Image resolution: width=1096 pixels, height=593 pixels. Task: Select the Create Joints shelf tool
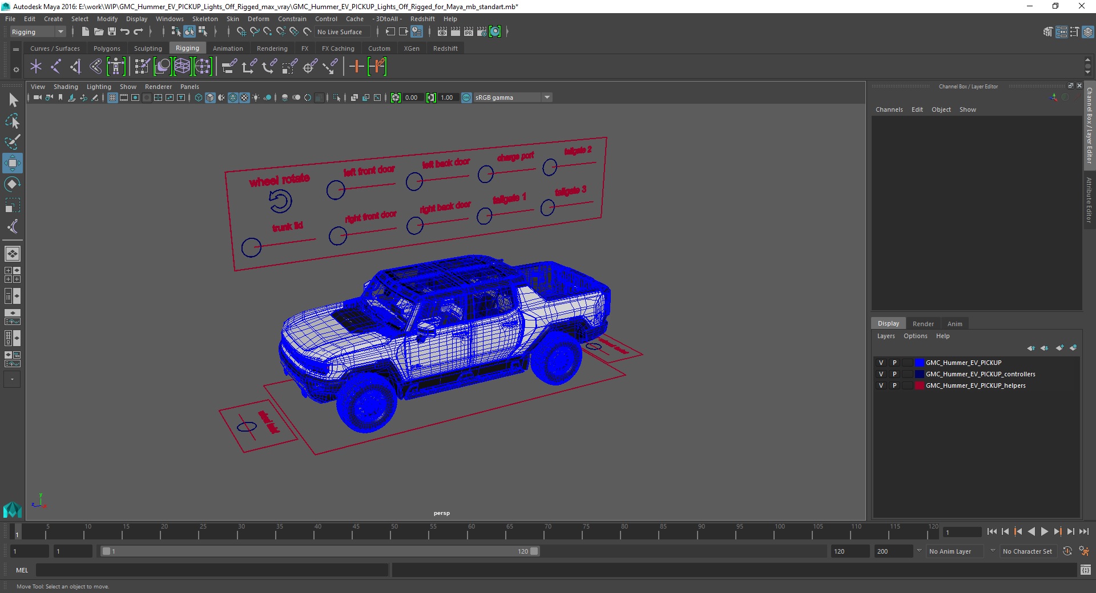click(x=55, y=67)
